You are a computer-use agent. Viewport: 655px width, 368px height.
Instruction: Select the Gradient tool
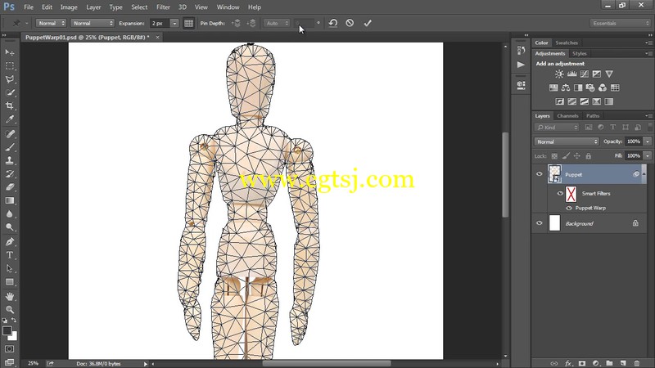tap(10, 200)
